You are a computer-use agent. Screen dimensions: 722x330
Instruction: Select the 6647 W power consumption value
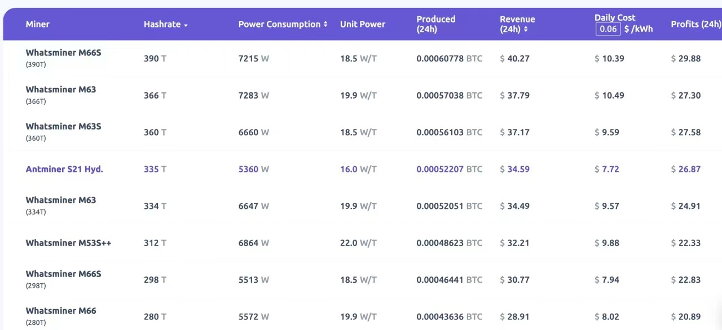(x=254, y=206)
